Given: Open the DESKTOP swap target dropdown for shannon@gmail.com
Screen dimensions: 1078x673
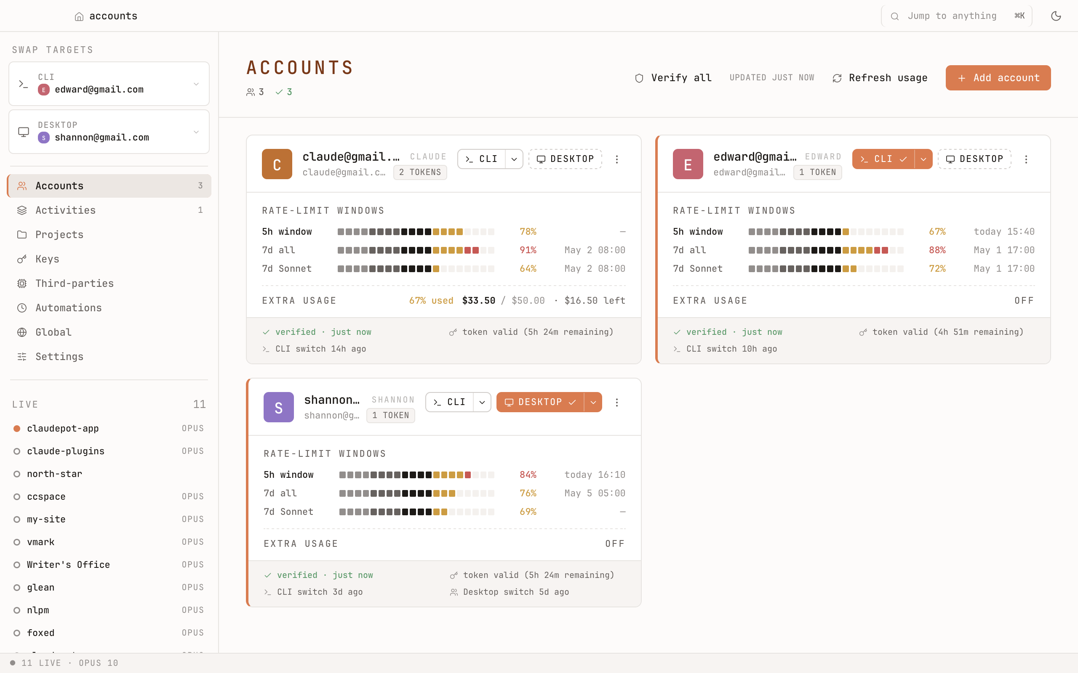Looking at the screenshot, I should (x=197, y=132).
